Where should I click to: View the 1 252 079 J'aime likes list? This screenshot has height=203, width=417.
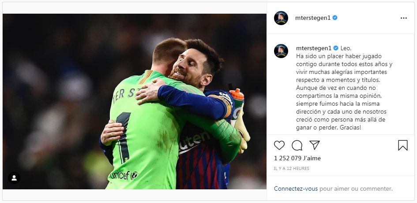point(297,158)
